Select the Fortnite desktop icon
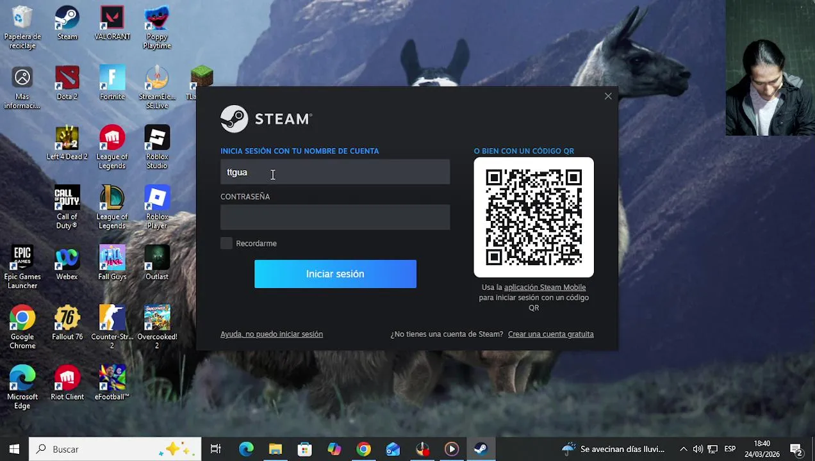This screenshot has width=815, height=461. (x=112, y=83)
